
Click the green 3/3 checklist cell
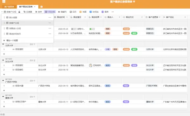92,29
